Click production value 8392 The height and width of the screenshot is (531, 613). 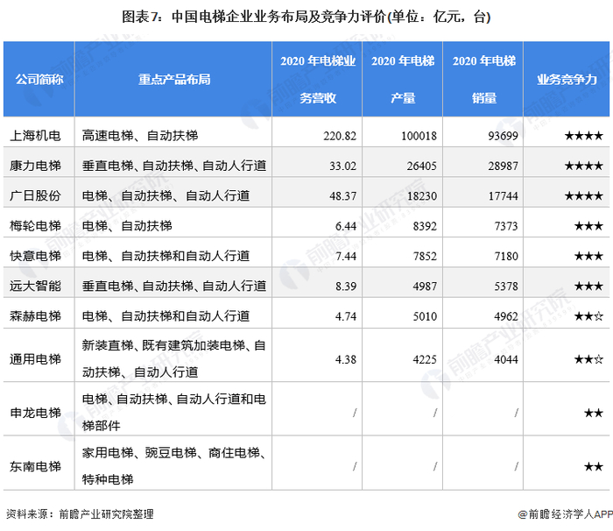(425, 226)
